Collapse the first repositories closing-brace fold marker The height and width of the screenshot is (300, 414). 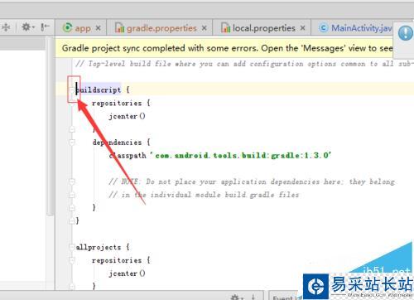72,129
